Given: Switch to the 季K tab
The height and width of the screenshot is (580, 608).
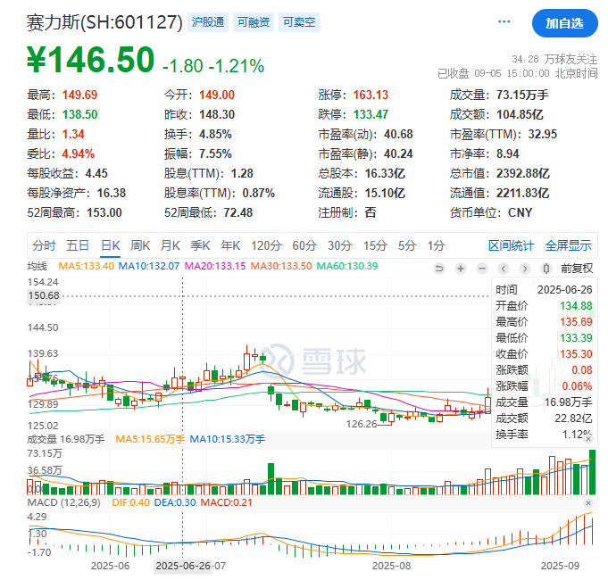Looking at the screenshot, I should (200, 245).
